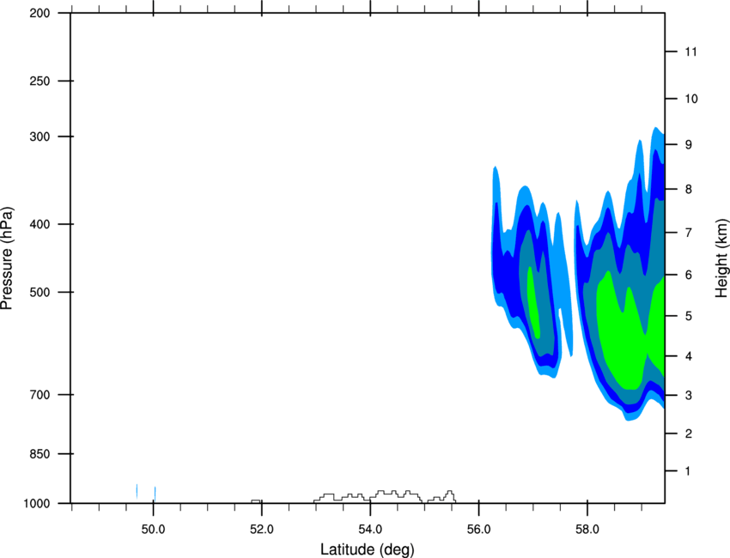Click the 250 pressure tick label
The height and width of the screenshot is (558, 730).
(40, 81)
